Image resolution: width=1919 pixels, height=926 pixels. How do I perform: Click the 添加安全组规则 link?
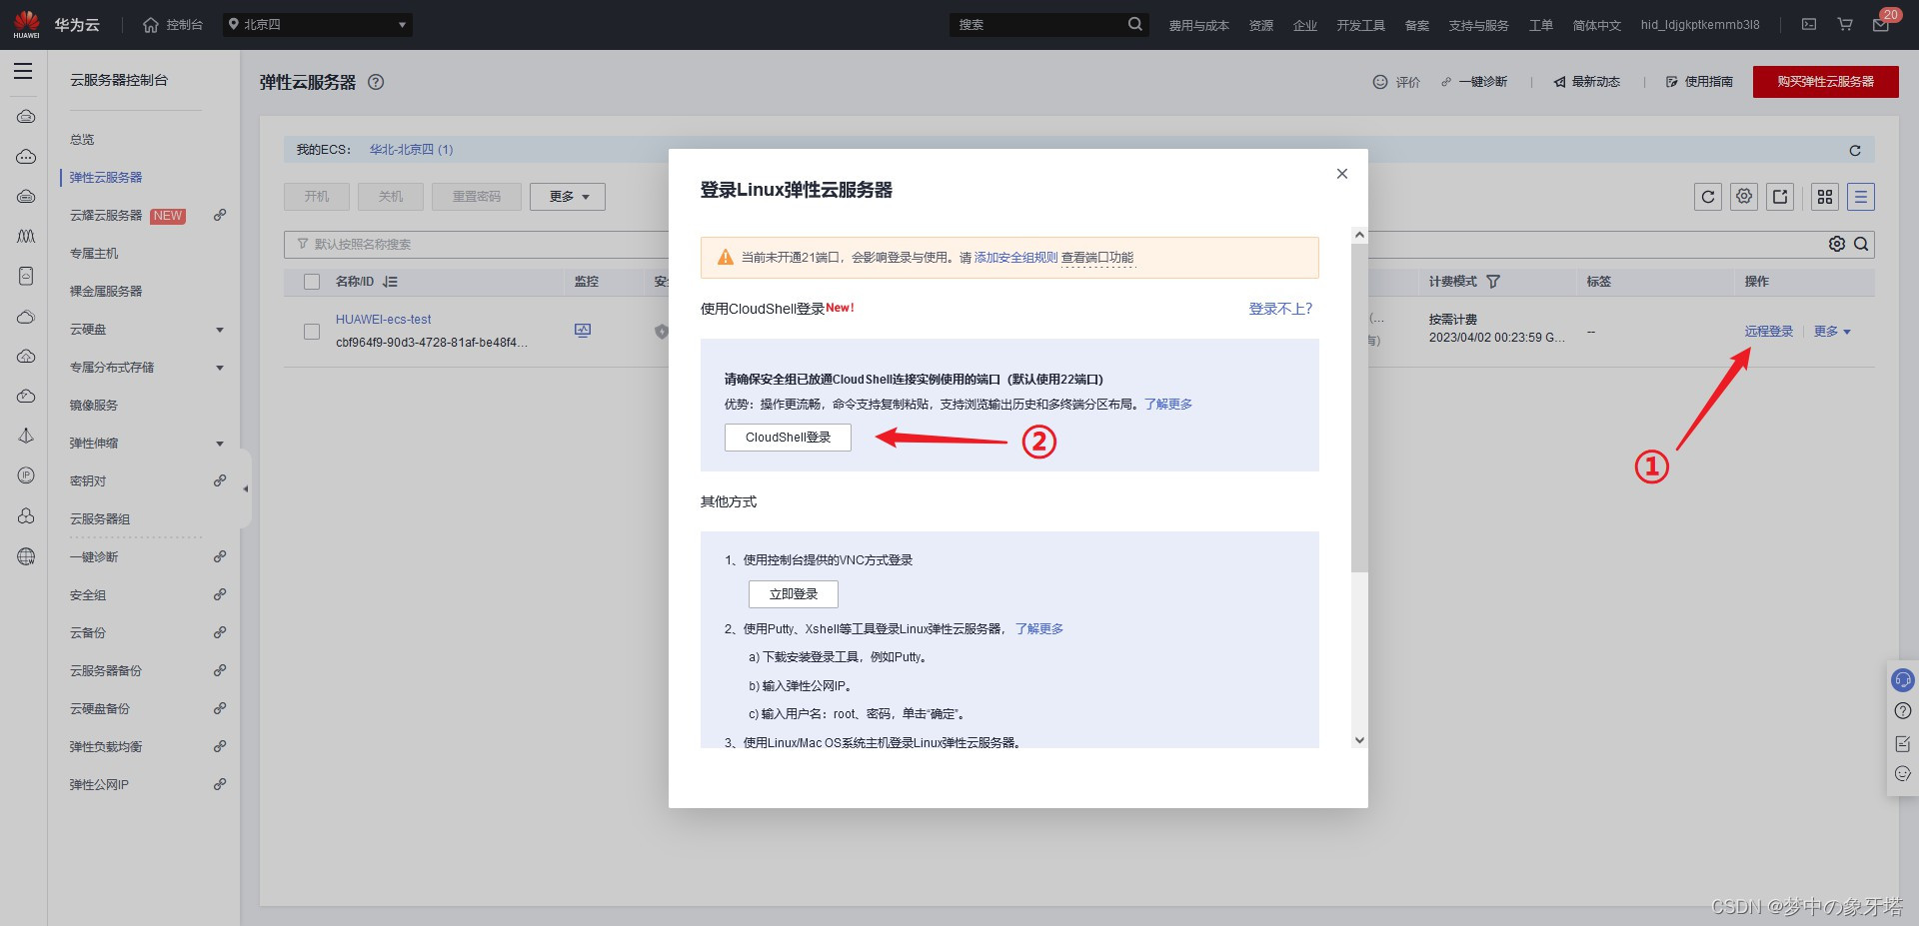(1015, 258)
